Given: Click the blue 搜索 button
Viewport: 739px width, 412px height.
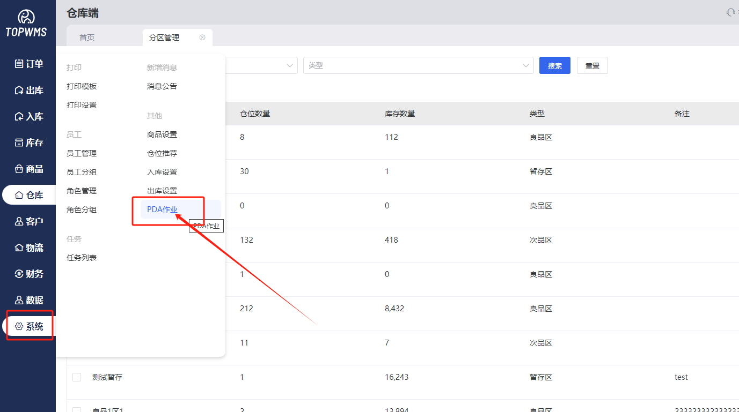Looking at the screenshot, I should coord(554,65).
